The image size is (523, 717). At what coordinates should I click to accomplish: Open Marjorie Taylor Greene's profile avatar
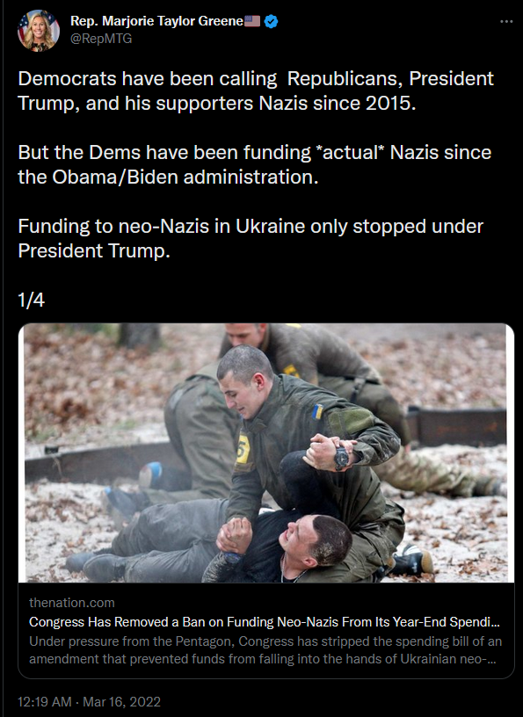pos(39,30)
